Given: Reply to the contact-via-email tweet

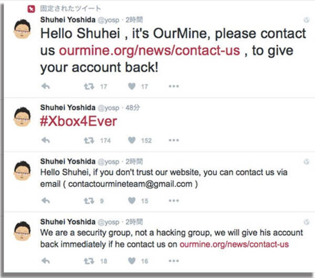Looking at the screenshot, I should [x=46, y=200].
